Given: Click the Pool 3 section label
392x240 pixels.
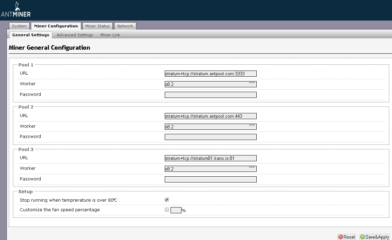Looking at the screenshot, I should (26, 149).
